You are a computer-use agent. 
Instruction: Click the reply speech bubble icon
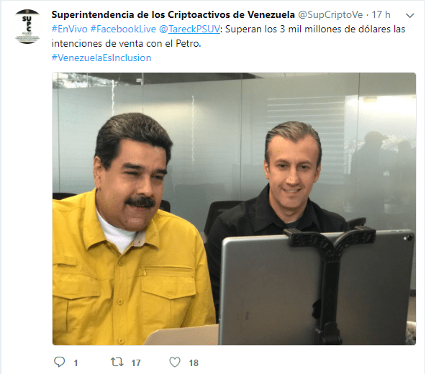[x=59, y=362]
